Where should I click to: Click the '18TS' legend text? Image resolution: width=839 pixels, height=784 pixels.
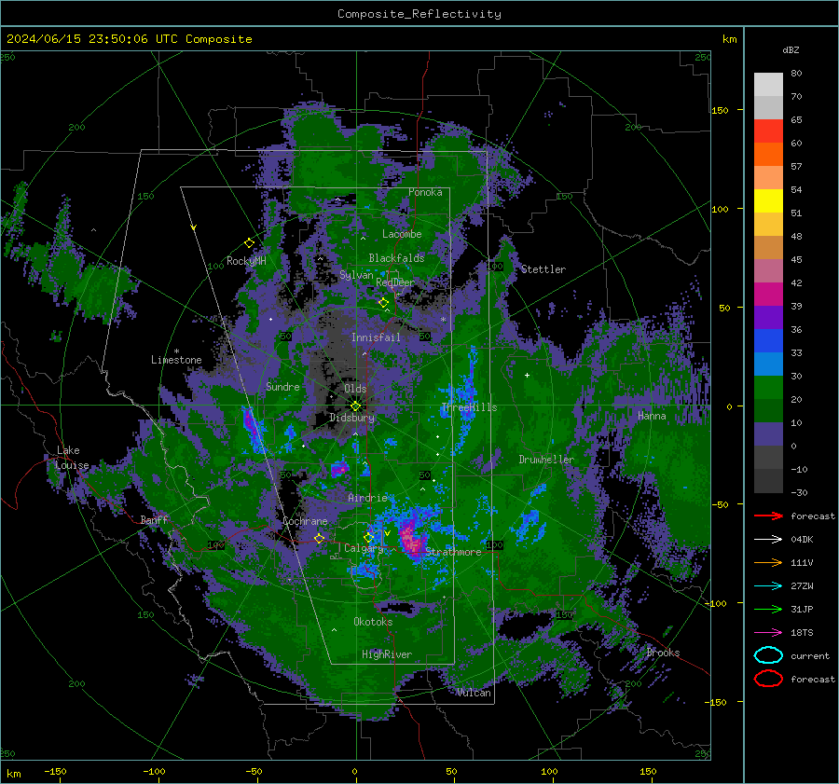802,633
